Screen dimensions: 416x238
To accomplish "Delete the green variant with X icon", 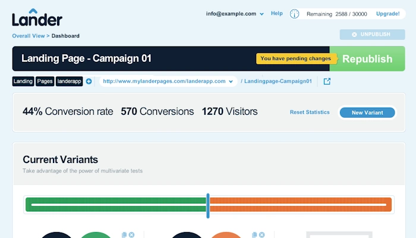I will pyautogui.click(x=131, y=235).
